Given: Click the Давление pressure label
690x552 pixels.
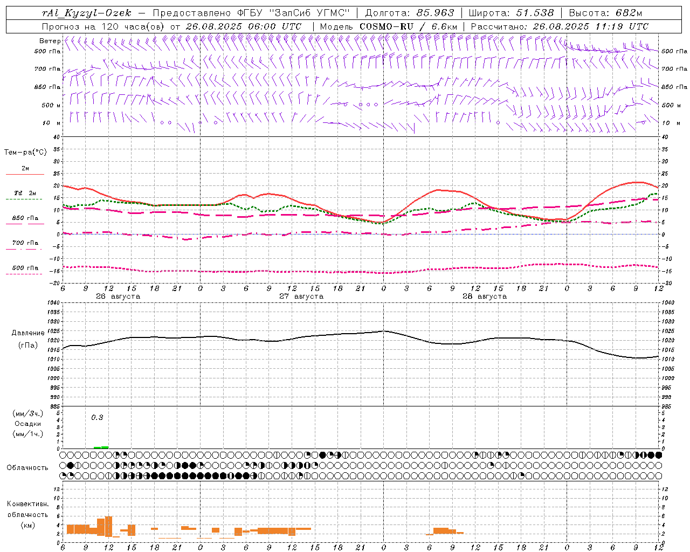Looking at the screenshot, I should pos(28,333).
